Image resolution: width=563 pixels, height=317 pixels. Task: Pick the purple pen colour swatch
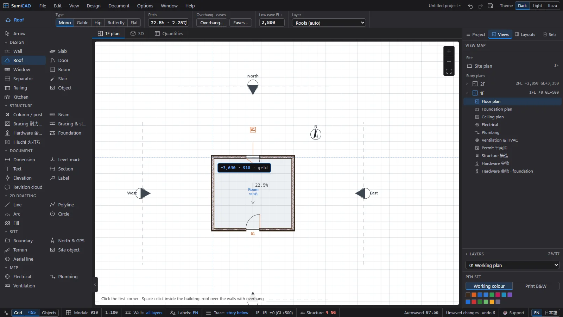pos(510,295)
